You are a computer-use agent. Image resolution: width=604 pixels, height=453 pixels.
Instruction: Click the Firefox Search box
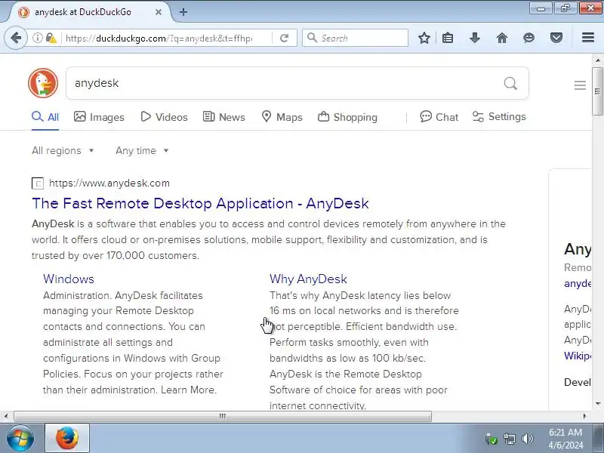pos(355,38)
